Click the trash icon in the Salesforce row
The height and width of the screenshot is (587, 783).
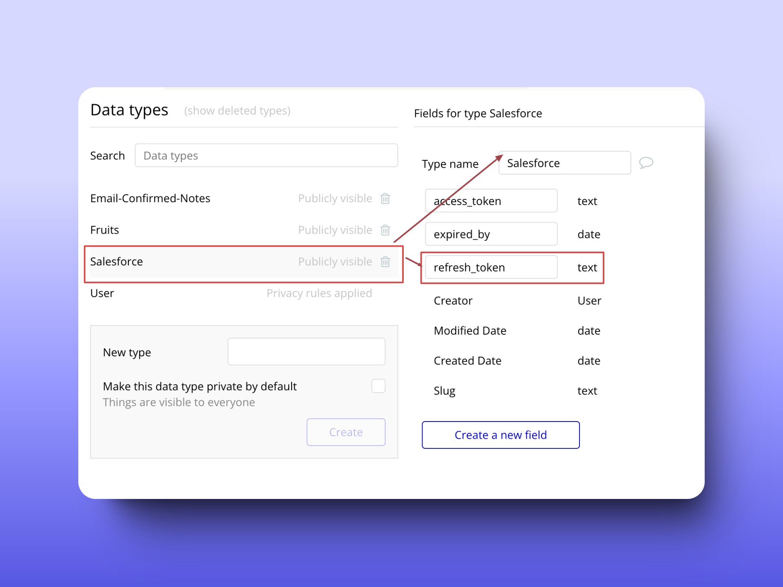click(385, 262)
